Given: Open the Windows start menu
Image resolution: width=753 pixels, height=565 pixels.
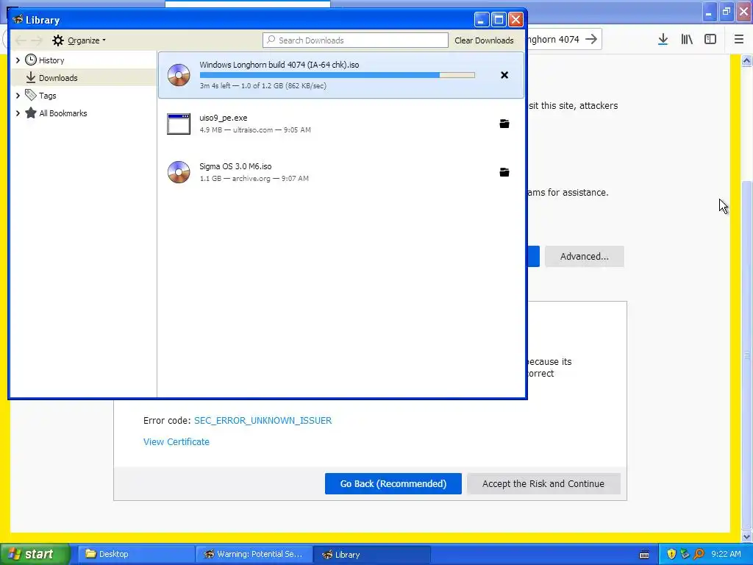Looking at the screenshot, I should click(x=35, y=555).
